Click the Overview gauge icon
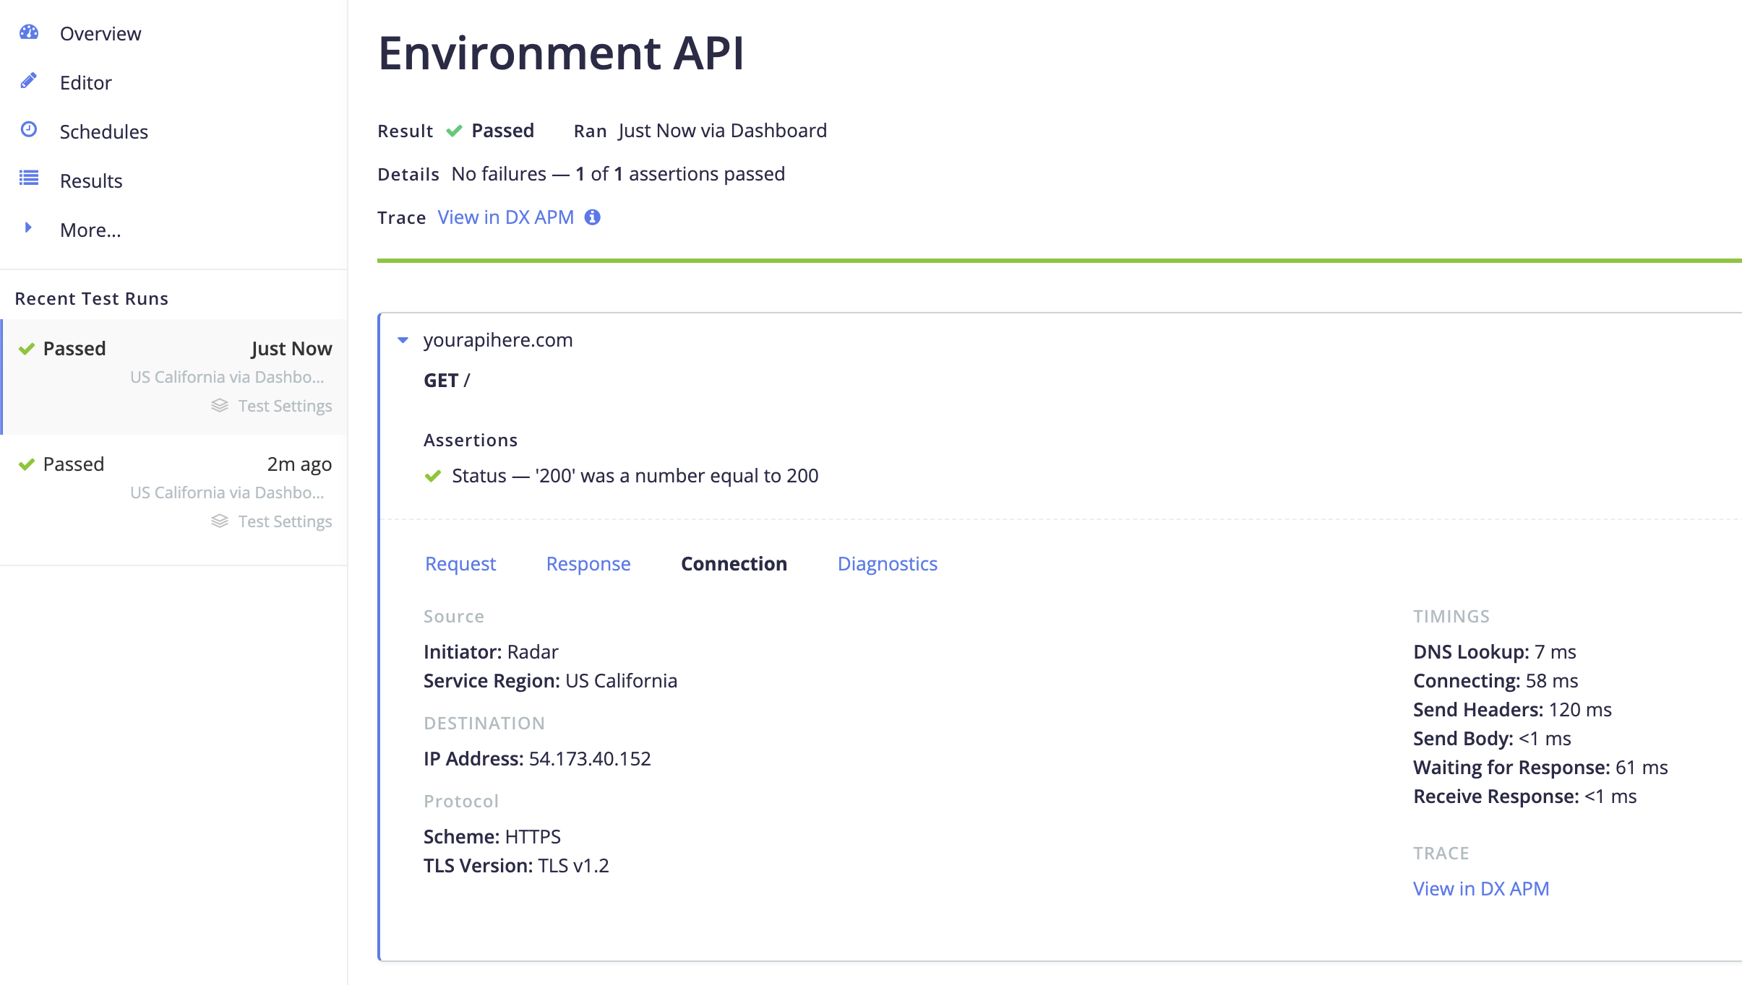Screen dimensions: 1742x985 pyautogui.click(x=29, y=32)
